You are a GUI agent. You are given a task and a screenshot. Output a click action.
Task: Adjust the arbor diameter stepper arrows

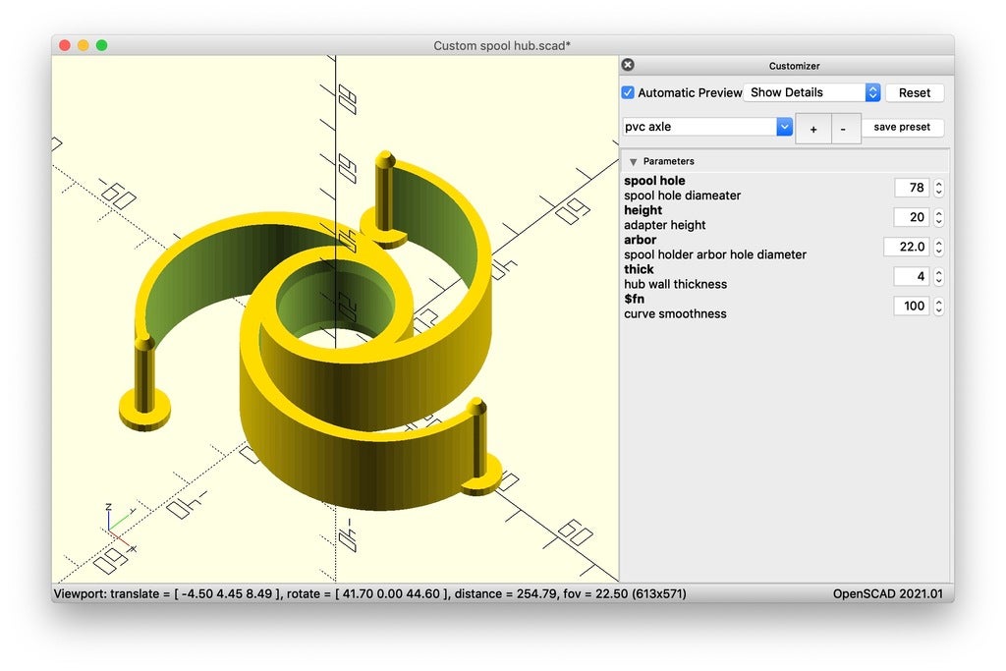(x=938, y=247)
